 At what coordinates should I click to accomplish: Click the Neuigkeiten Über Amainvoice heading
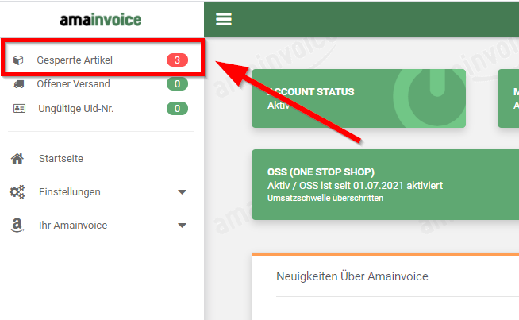click(352, 276)
